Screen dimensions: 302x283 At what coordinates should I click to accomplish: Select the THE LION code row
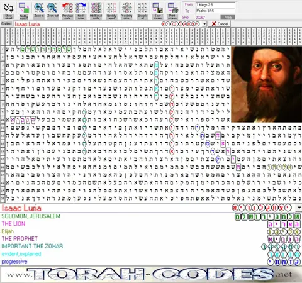(151, 224)
